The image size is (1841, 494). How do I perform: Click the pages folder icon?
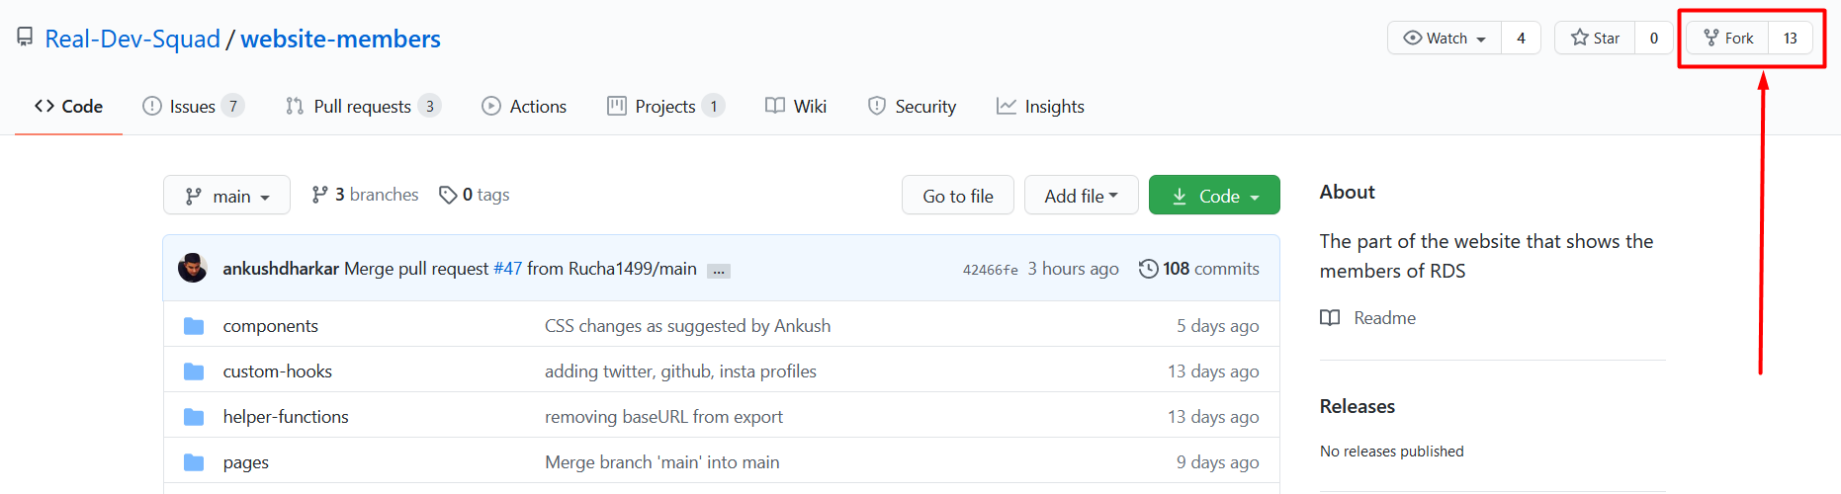point(194,462)
